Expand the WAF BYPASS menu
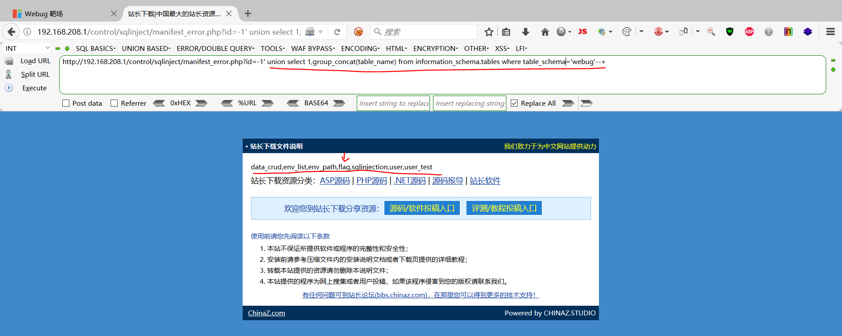This screenshot has width=842, height=336. pyautogui.click(x=313, y=48)
